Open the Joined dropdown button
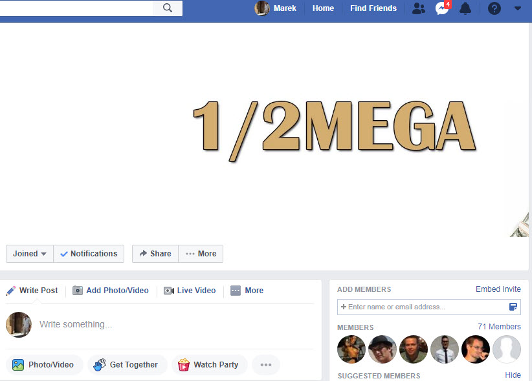Image resolution: width=532 pixels, height=381 pixels. pyautogui.click(x=30, y=254)
